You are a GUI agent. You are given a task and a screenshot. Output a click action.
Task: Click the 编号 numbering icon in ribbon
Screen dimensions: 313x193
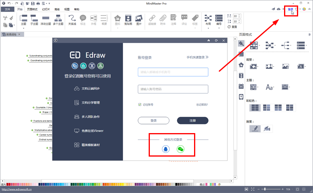219,18
